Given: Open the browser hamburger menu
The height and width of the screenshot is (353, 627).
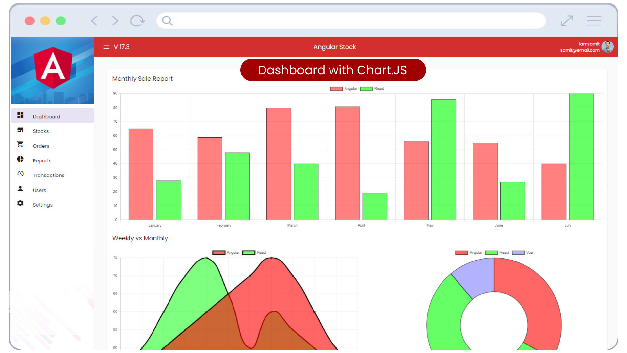Looking at the screenshot, I should (594, 21).
